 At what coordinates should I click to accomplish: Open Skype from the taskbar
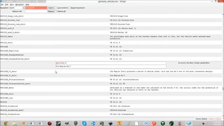[84, 123]
